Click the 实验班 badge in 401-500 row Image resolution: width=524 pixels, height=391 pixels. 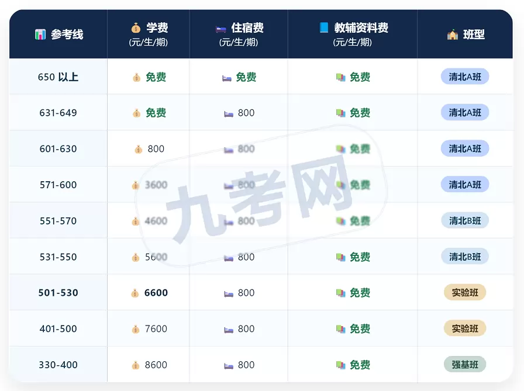point(465,328)
